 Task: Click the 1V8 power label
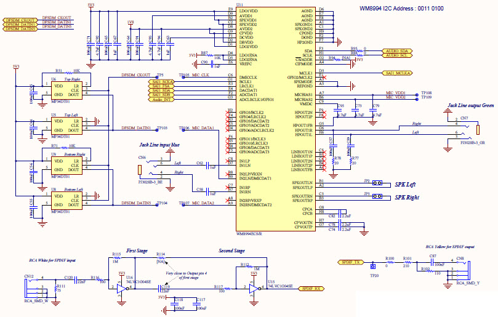click(131, 22)
